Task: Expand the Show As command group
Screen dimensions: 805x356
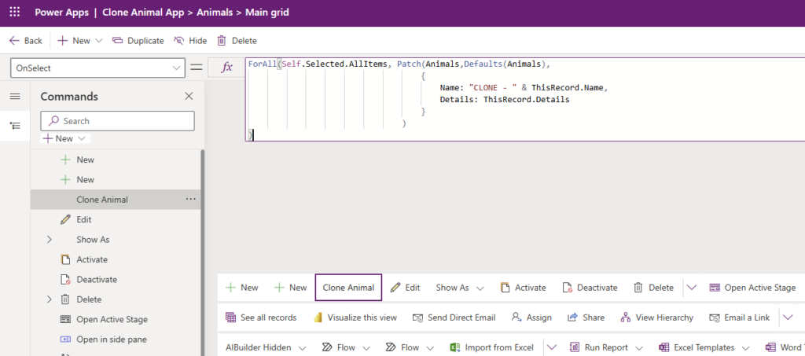Action: [50, 240]
